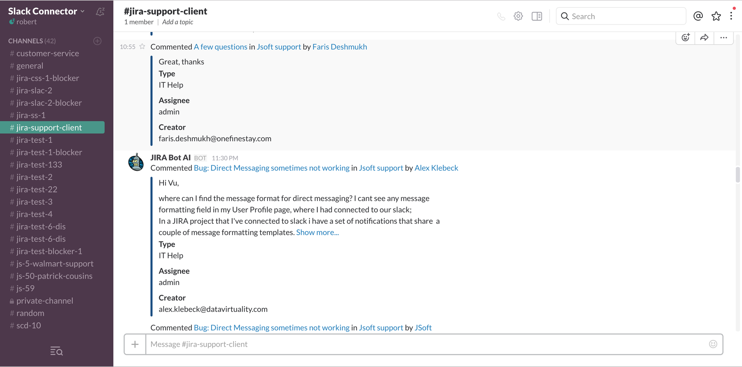Open the quick switcher icon in sidebar
Screen dimensions: 742x367
coord(56,351)
